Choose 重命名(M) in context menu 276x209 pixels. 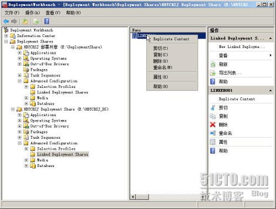[172, 67]
